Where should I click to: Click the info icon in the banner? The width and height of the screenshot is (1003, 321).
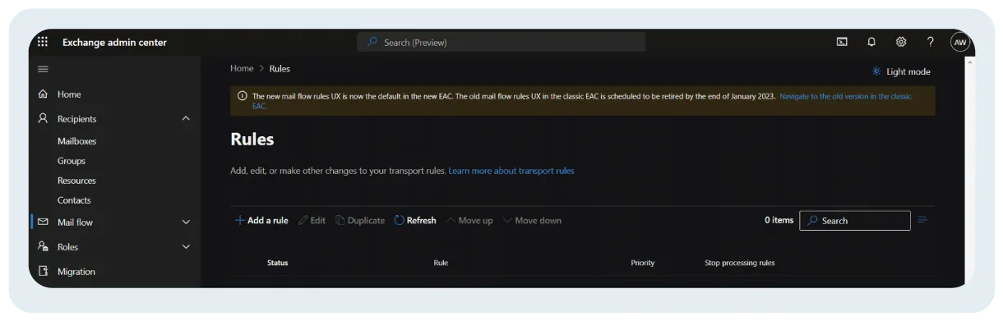pos(242,96)
